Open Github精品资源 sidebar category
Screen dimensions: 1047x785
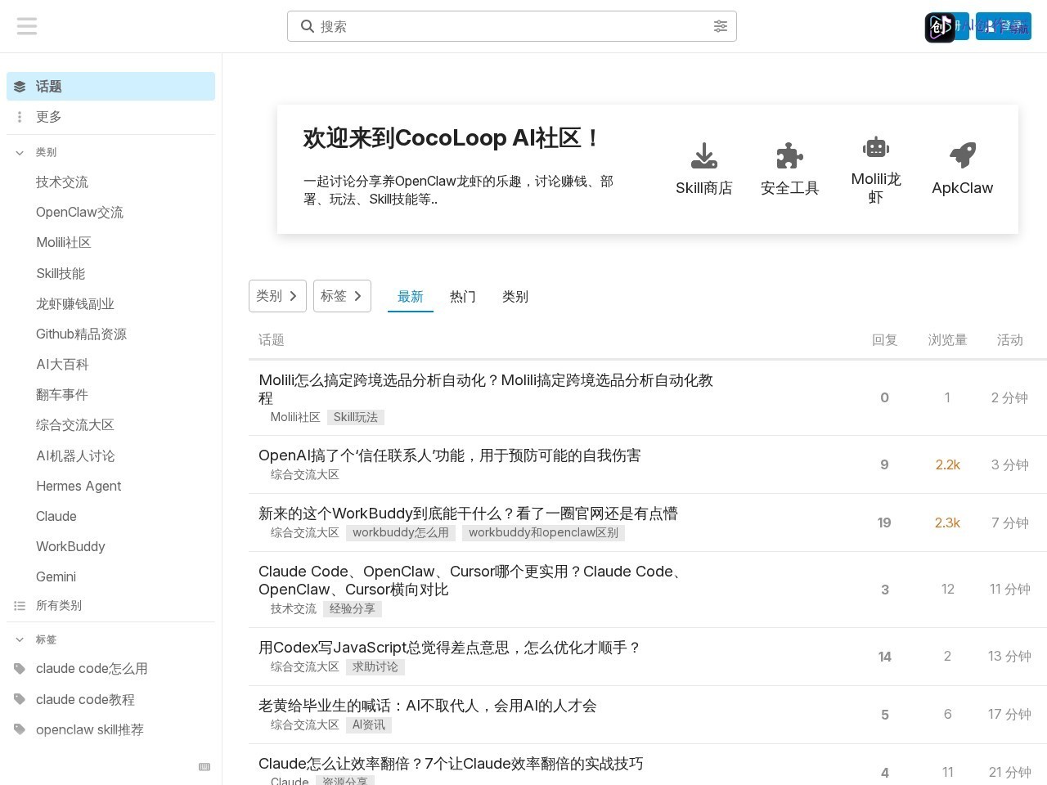[x=81, y=334]
